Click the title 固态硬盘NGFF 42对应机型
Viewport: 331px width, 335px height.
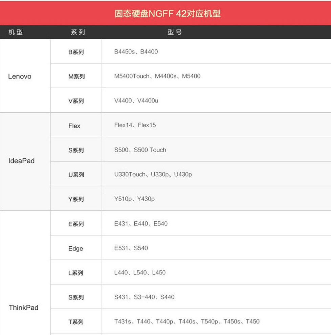click(x=168, y=14)
